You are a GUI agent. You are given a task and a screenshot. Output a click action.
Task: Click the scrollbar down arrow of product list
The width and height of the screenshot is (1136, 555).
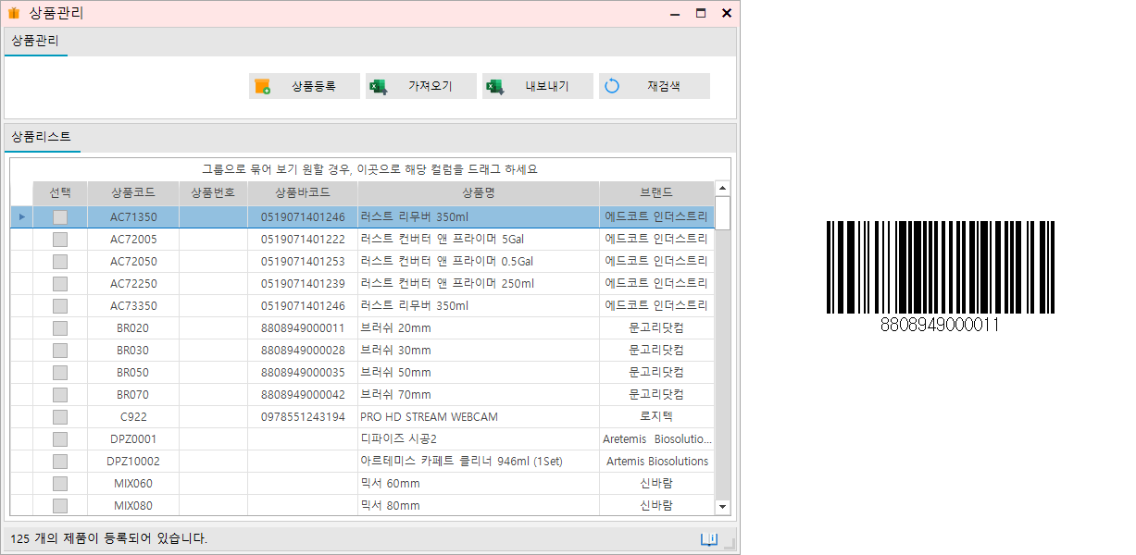(722, 507)
